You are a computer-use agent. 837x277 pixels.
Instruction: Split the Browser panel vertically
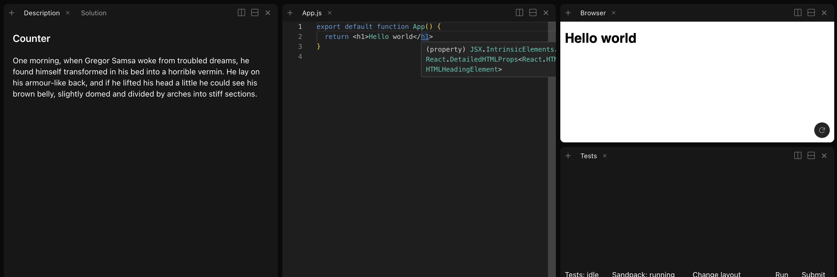tap(798, 13)
